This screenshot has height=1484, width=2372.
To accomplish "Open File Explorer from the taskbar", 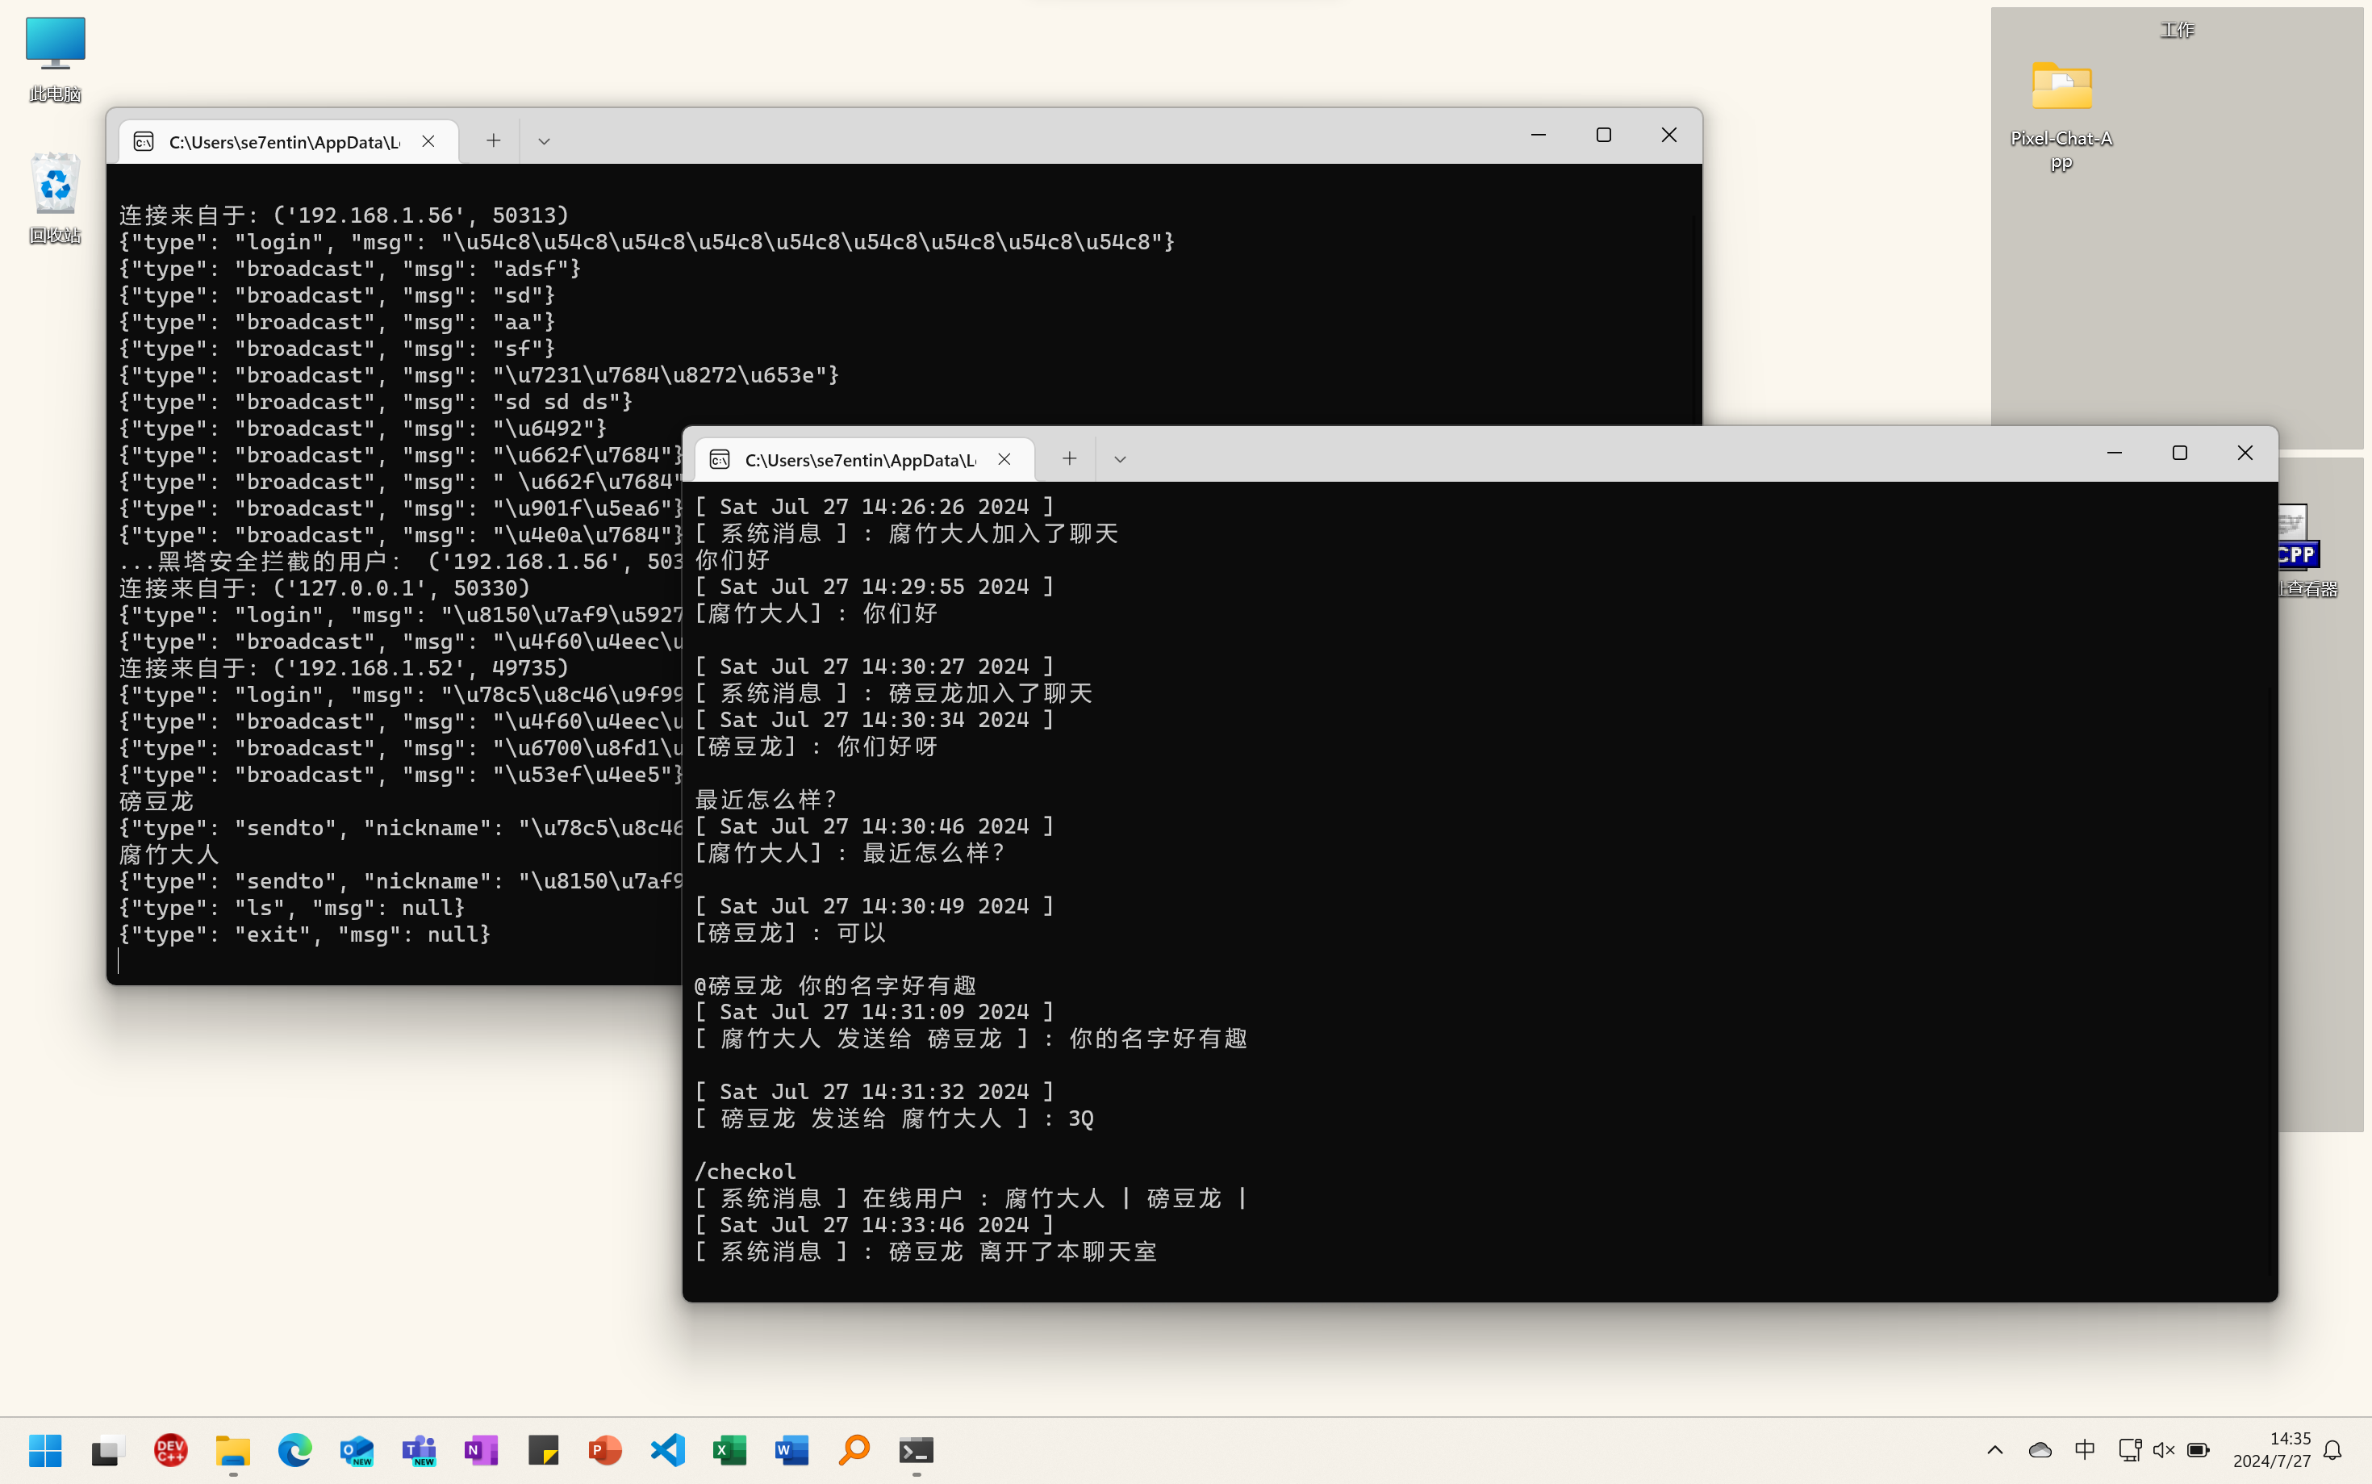I will point(232,1449).
